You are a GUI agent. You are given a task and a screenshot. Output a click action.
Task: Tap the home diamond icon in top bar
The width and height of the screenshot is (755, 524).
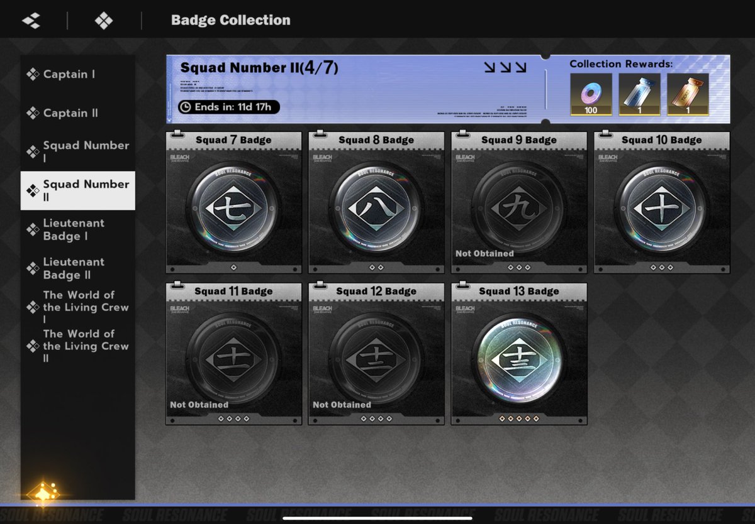[x=103, y=21]
